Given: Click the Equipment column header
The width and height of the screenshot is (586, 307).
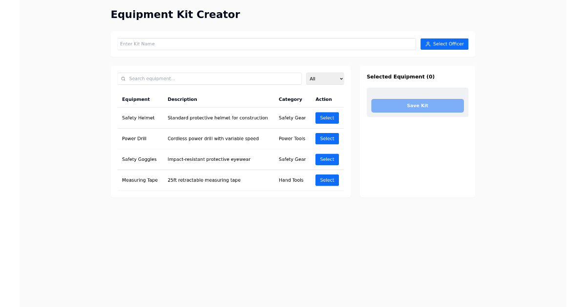Looking at the screenshot, I should [x=137, y=99].
